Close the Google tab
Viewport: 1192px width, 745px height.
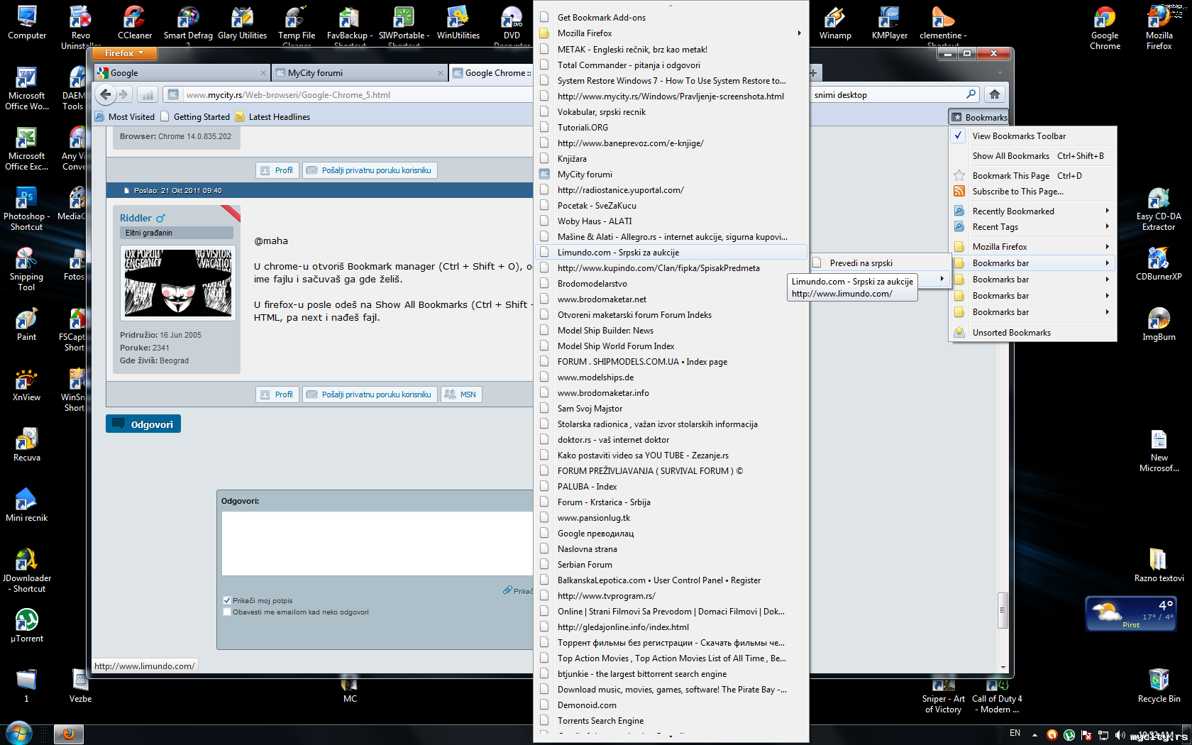[x=263, y=73]
